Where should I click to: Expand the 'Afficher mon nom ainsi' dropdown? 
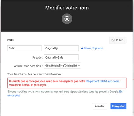[62, 66]
